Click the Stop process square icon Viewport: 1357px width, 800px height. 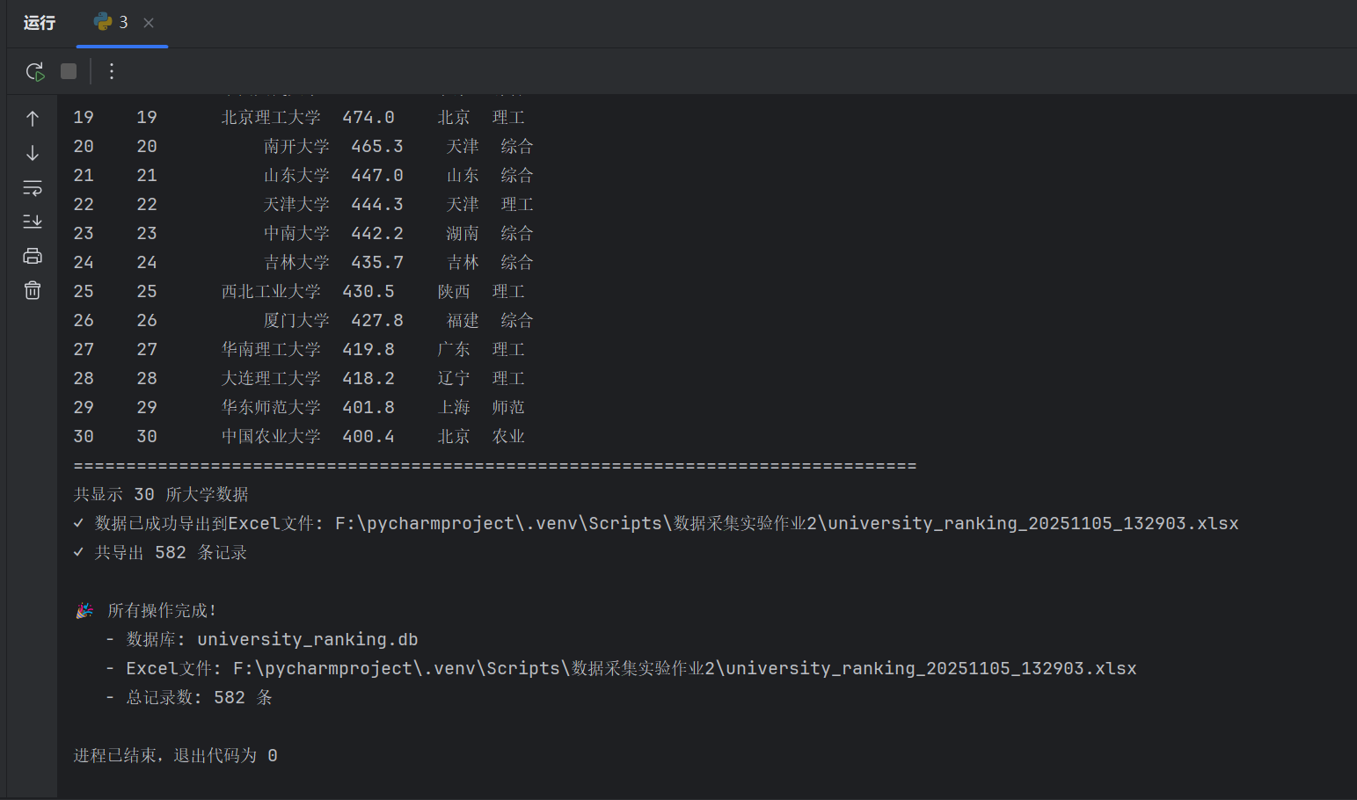[x=69, y=71]
